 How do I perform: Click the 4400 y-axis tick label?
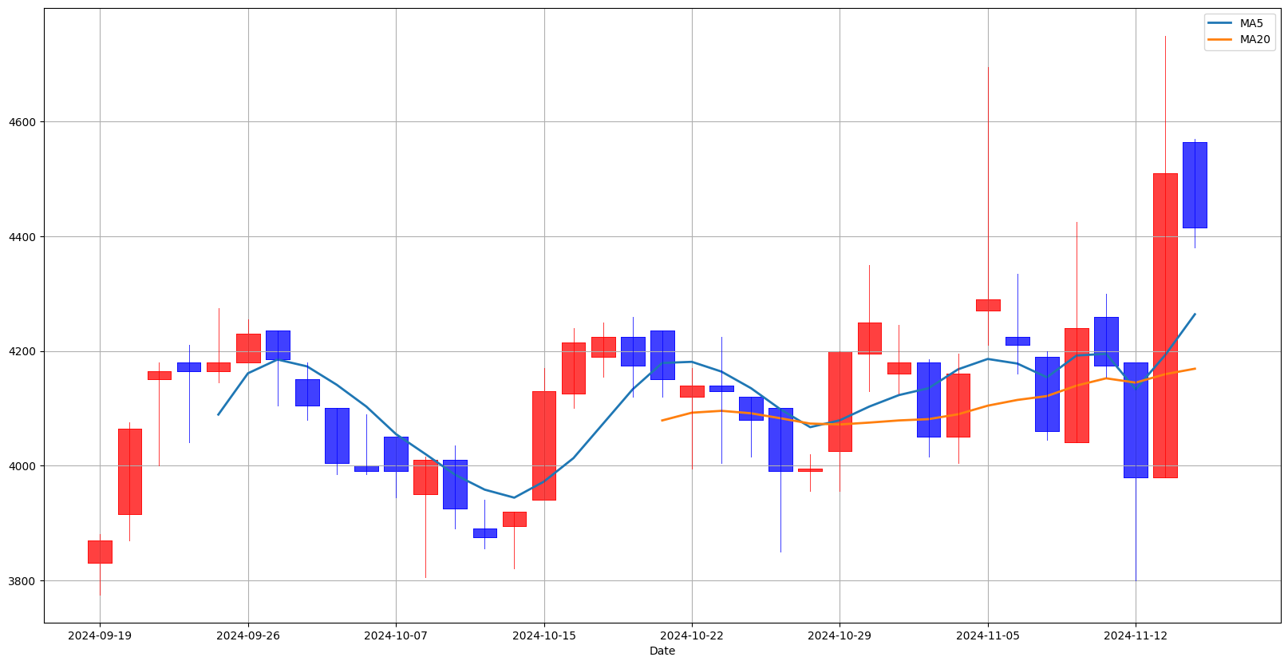[x=23, y=237]
